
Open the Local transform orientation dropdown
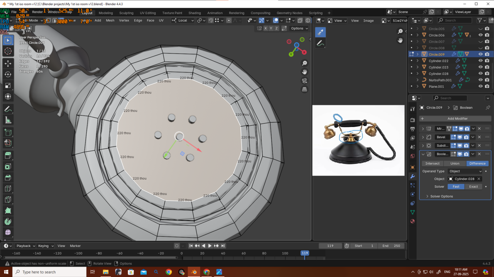[183, 20]
